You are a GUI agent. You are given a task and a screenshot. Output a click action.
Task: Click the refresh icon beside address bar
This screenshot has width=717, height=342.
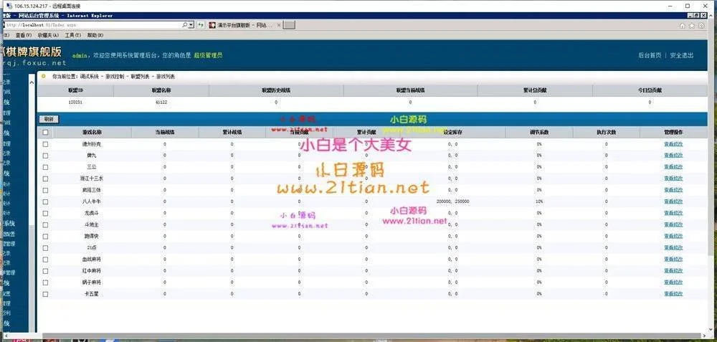point(201,25)
